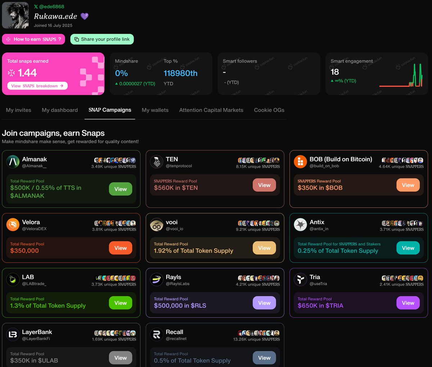The height and width of the screenshot is (367, 432).
Task: Click the $560K in $TEN reward text
Action: (176, 188)
